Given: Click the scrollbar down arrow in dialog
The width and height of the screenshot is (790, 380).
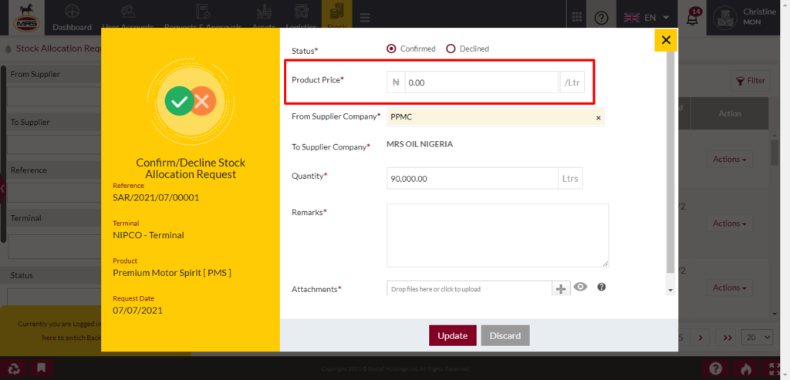Looking at the screenshot, I should click(670, 291).
